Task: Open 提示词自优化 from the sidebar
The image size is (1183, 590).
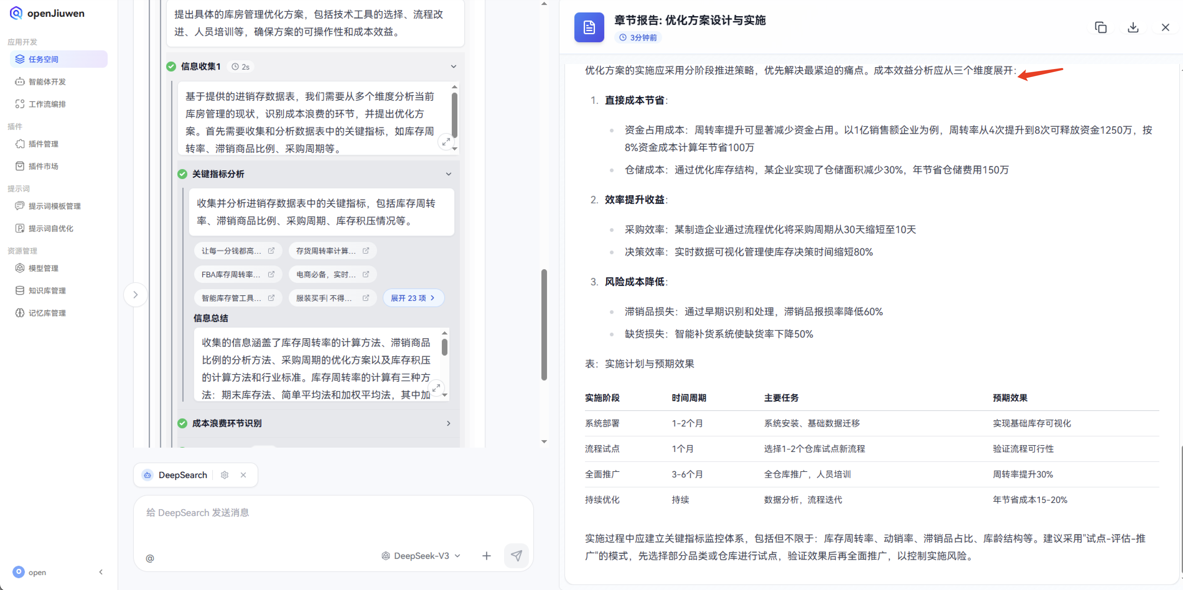Action: pos(50,228)
